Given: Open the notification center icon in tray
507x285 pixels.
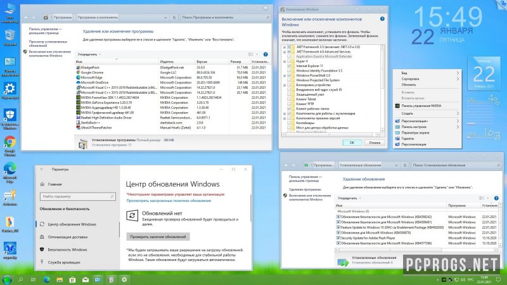Looking at the screenshot, I should pyautogui.click(x=499, y=280).
